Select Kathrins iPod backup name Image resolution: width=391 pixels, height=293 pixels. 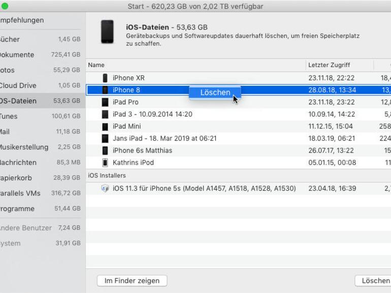133,163
